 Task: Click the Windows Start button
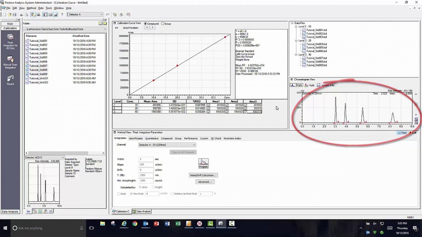[6, 228]
